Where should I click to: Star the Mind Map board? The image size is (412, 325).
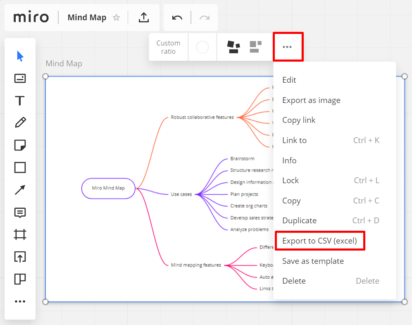117,17
